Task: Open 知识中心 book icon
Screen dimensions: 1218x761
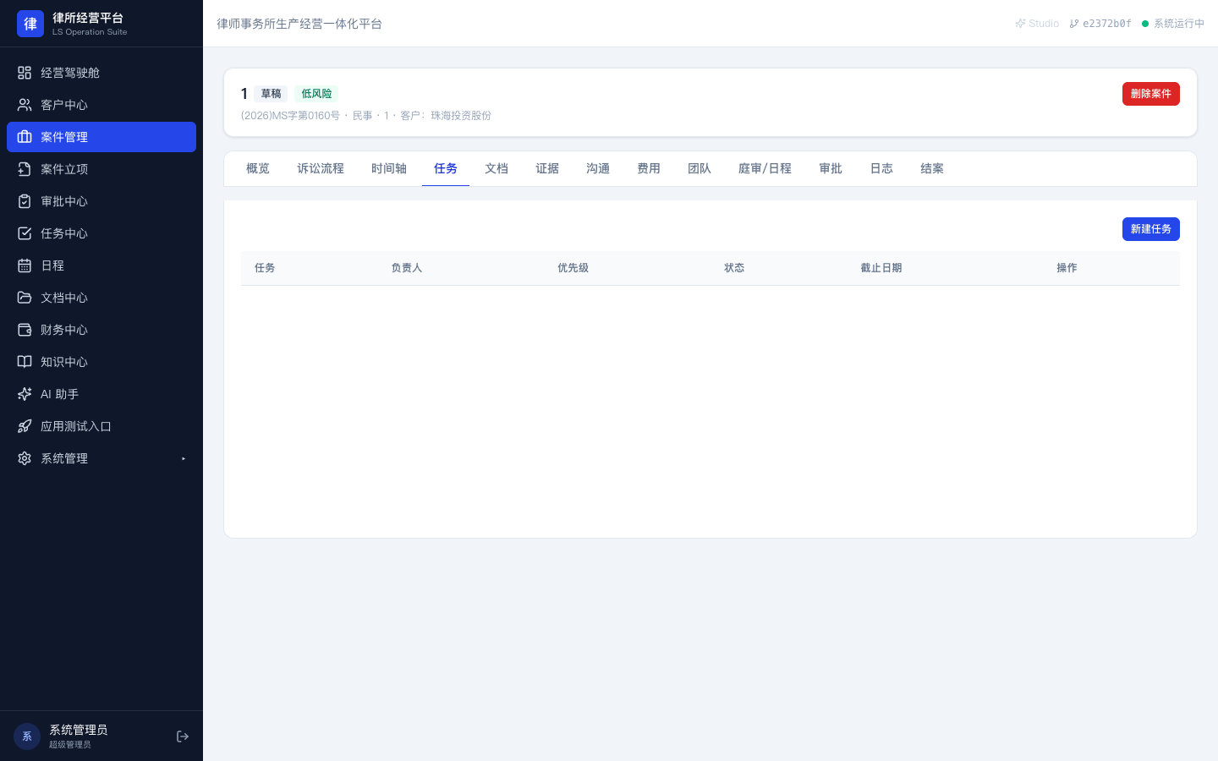Action: [25, 362]
